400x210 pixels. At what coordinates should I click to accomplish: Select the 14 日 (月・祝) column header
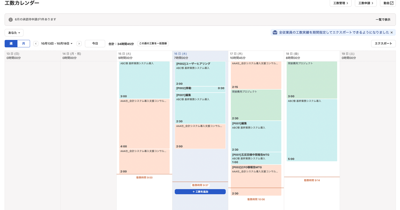(89, 56)
